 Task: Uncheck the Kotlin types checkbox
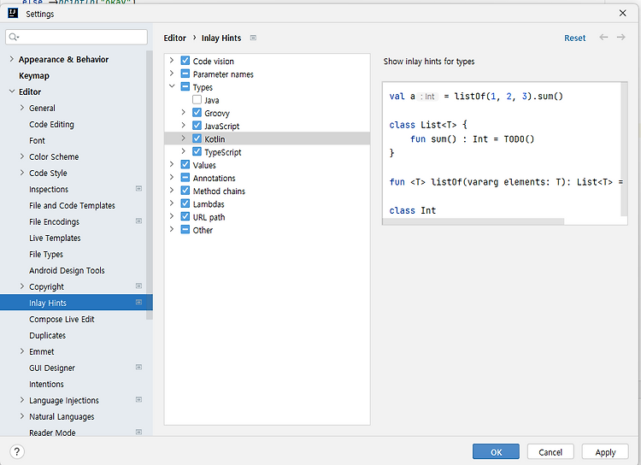(x=197, y=139)
